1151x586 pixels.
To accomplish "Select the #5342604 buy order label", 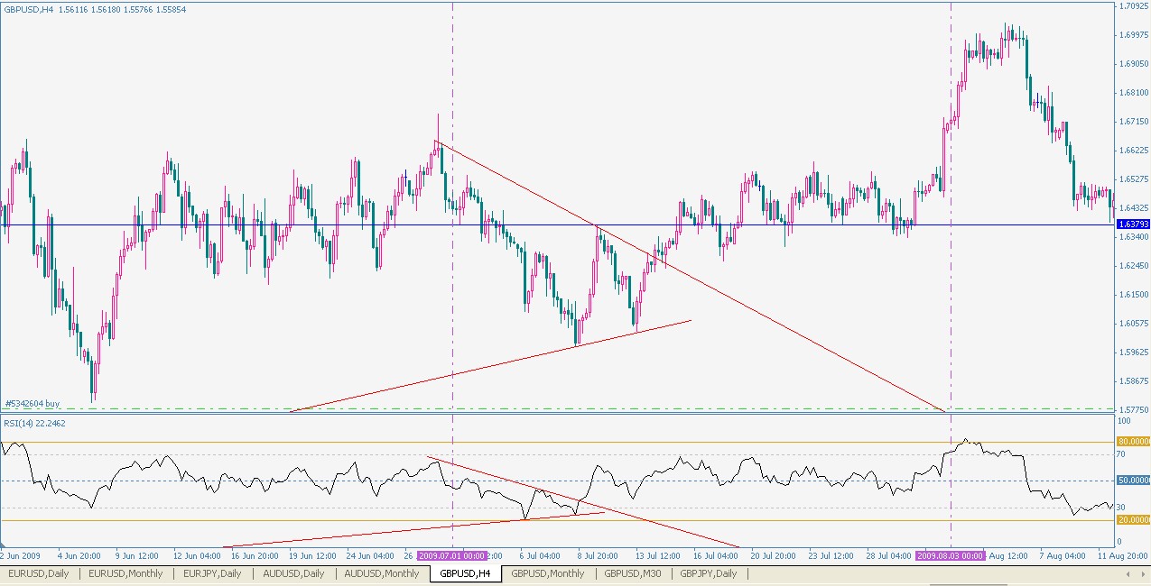I will 32,404.
